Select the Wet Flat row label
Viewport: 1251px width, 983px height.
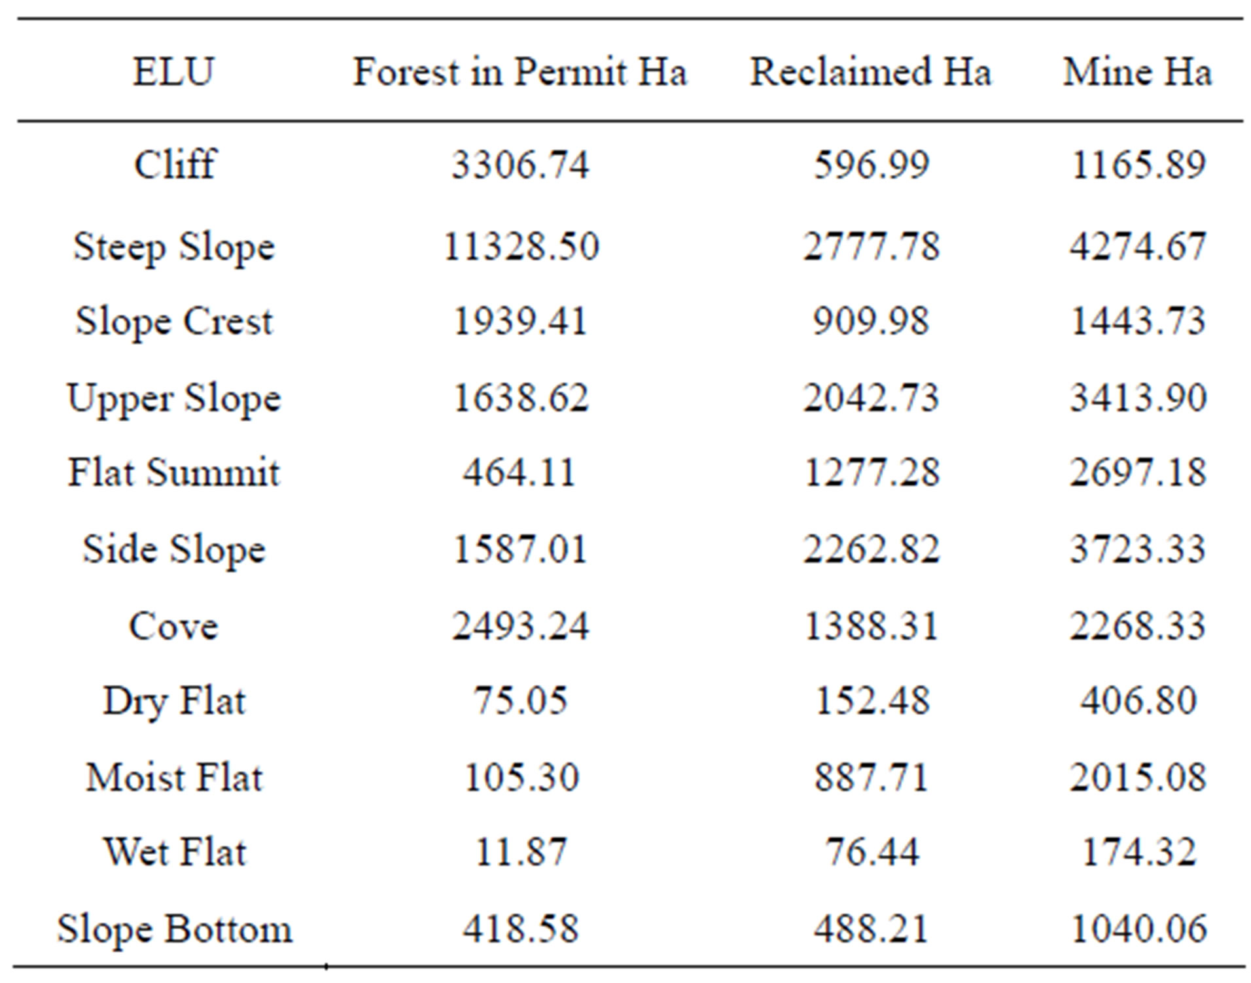pos(175,852)
